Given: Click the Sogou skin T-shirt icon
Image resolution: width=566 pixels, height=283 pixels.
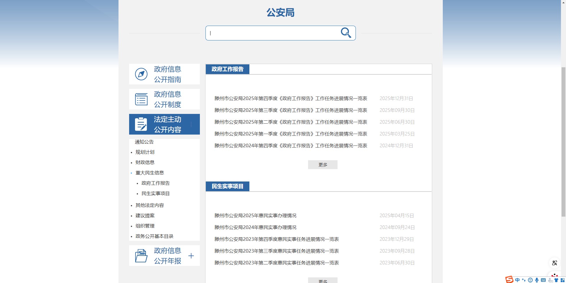Looking at the screenshot, I should [x=557, y=280].
